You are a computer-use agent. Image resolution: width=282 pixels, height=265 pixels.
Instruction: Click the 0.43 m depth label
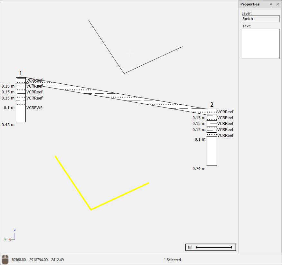[x=8, y=125]
